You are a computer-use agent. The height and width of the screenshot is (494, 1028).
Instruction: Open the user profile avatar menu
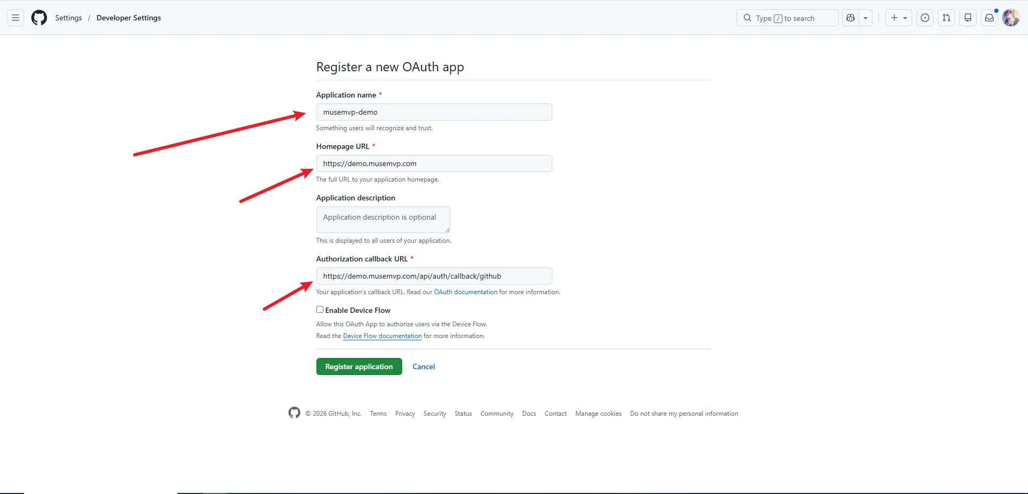[x=1011, y=18]
